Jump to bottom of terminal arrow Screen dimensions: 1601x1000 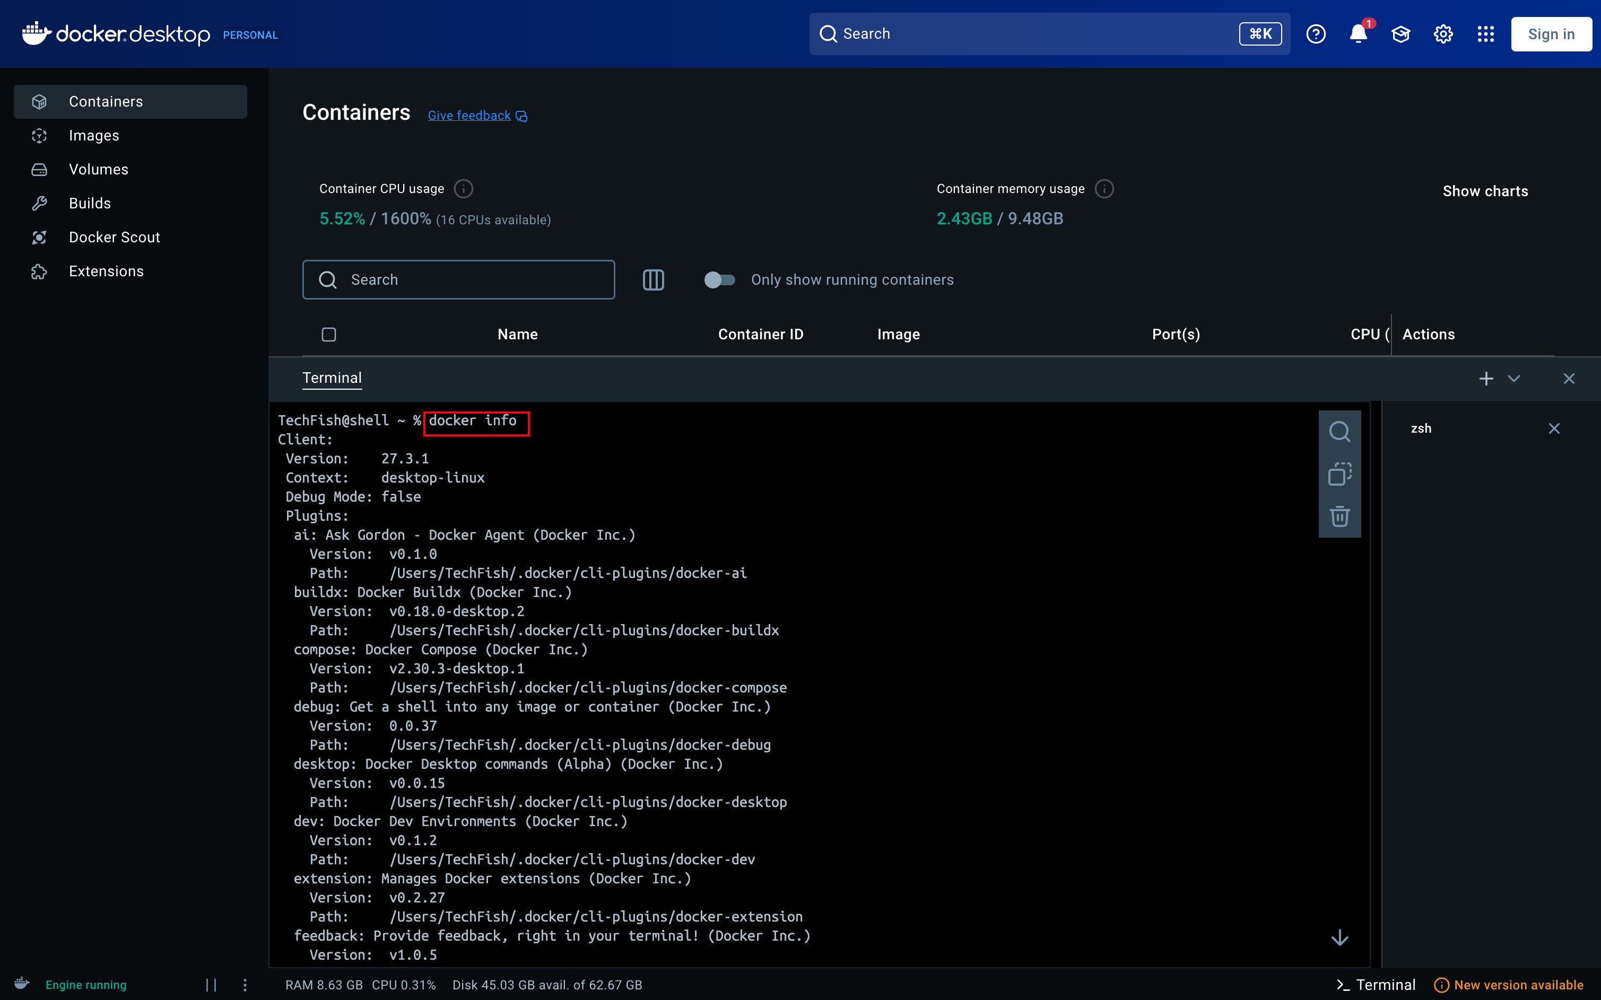click(x=1339, y=937)
